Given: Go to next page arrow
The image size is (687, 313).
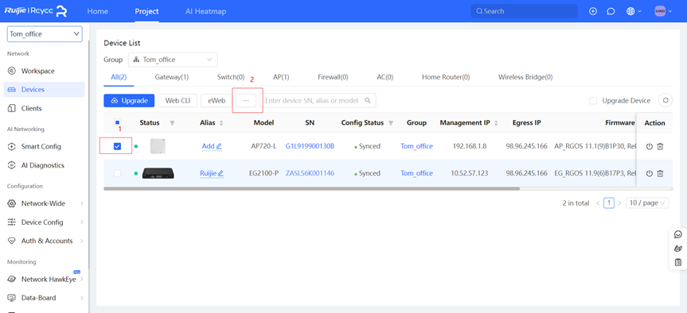Looking at the screenshot, I should pos(619,203).
